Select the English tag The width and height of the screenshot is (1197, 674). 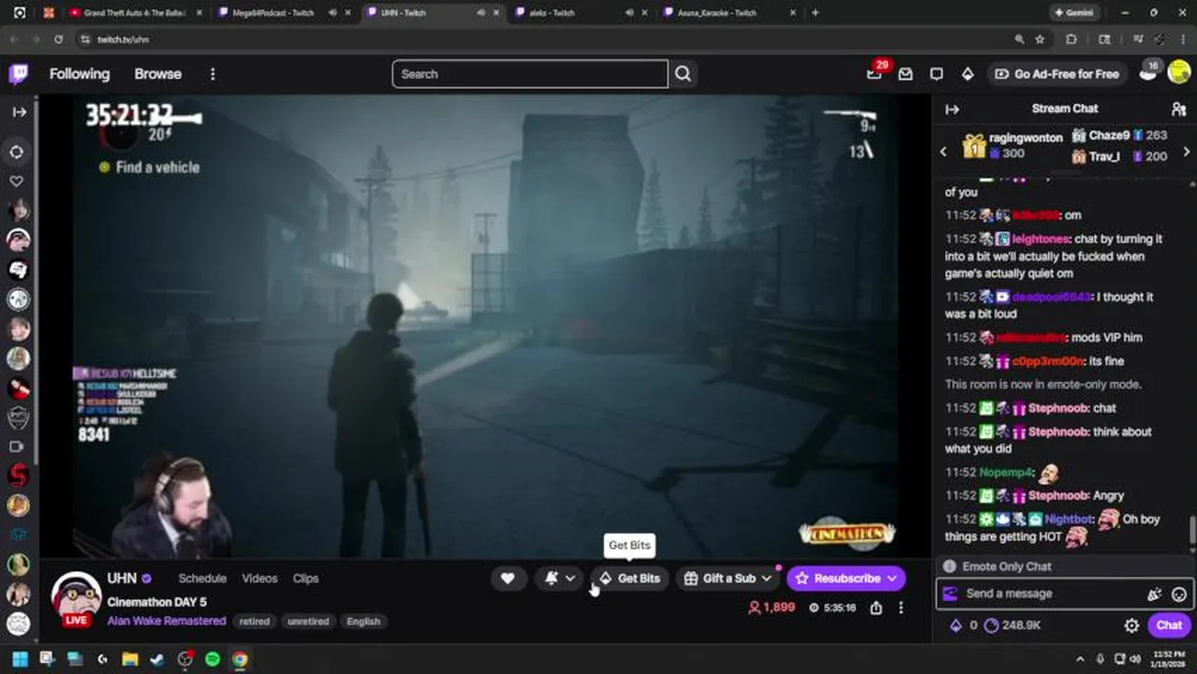point(363,622)
